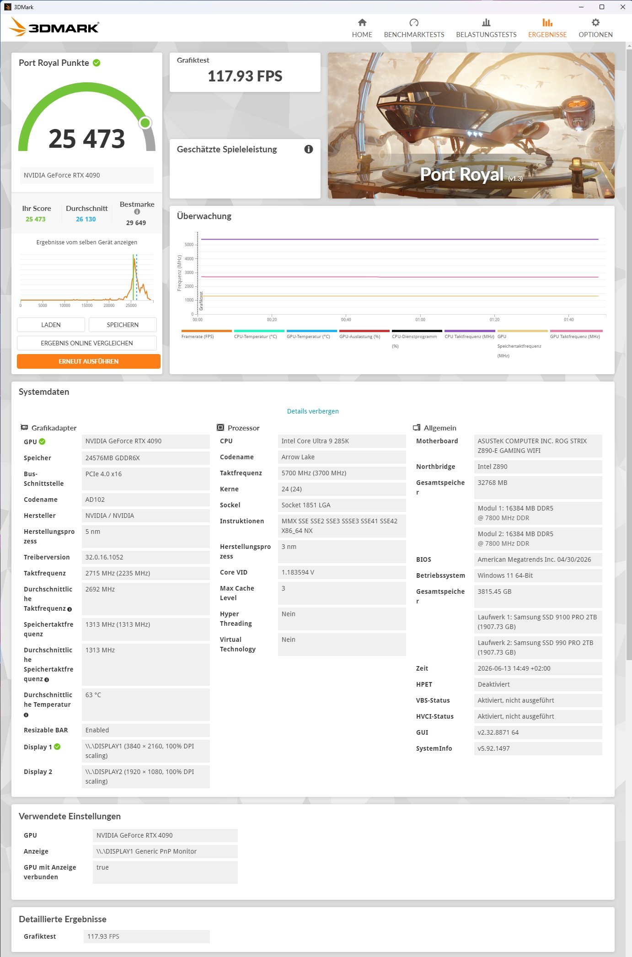
Task: Toggle the GPU Taktfrequenz (MHz) legend swatch
Action: point(576,331)
